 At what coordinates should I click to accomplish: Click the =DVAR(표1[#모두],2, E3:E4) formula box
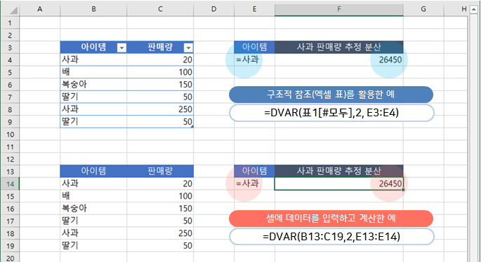coord(331,113)
